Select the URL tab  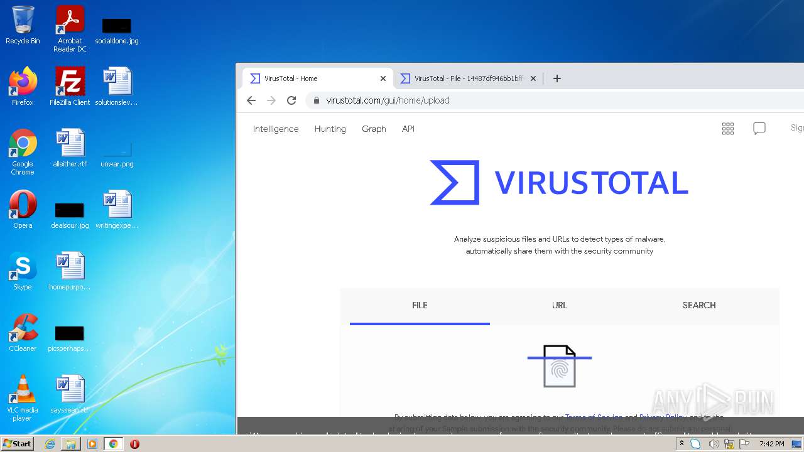560,306
